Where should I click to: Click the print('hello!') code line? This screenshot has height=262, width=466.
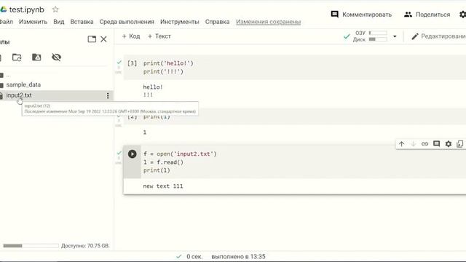168,63
